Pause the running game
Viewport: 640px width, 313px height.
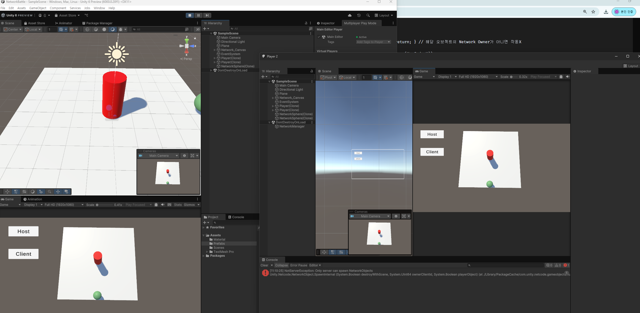(199, 15)
